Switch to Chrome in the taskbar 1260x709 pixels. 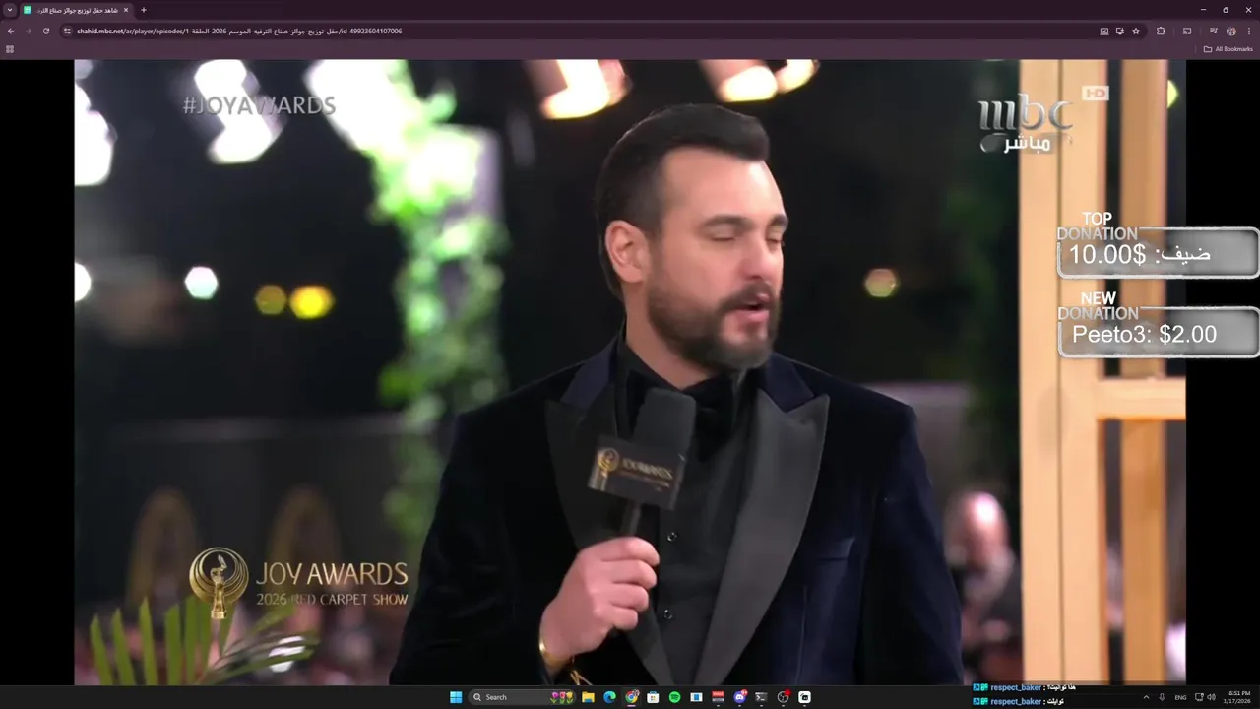point(632,697)
